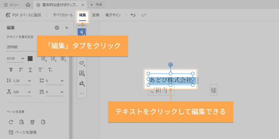Switch to 基本的な送付状テンプ... tab
The width and height of the screenshot is (279, 139).
[x=60, y=5]
